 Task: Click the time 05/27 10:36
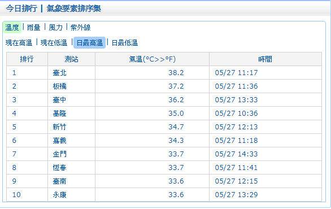click(237, 114)
